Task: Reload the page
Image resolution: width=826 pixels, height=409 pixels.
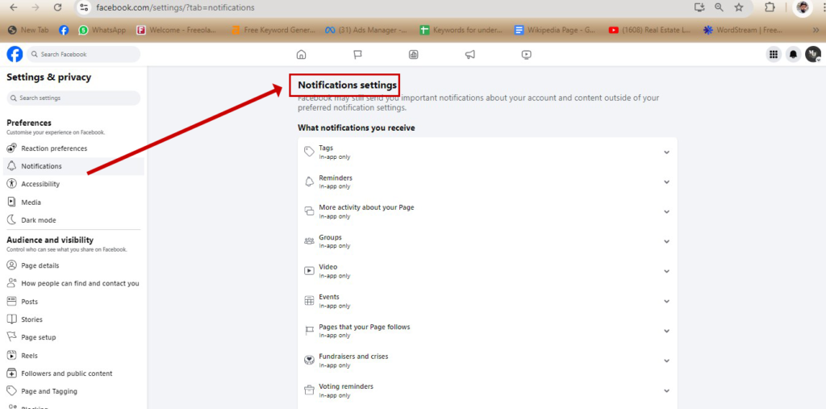Action: point(58,7)
